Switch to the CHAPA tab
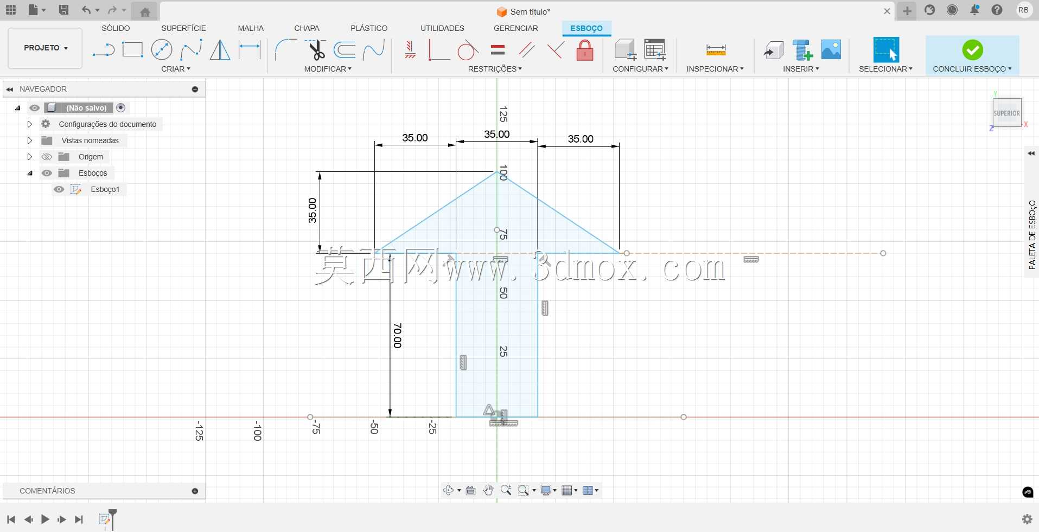 pos(307,28)
